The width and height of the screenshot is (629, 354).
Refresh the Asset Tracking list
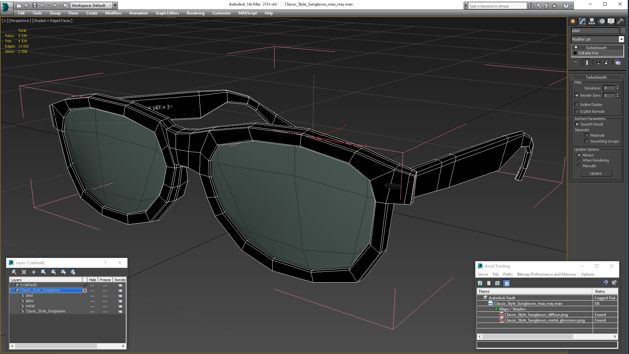[480, 283]
